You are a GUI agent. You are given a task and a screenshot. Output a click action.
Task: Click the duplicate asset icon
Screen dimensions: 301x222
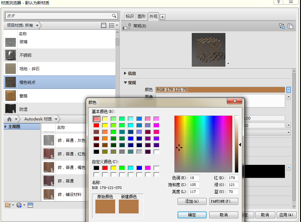click(290, 26)
